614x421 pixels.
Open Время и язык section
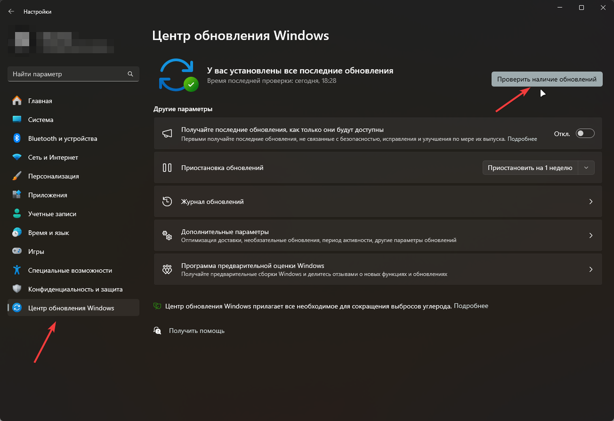coord(73,233)
